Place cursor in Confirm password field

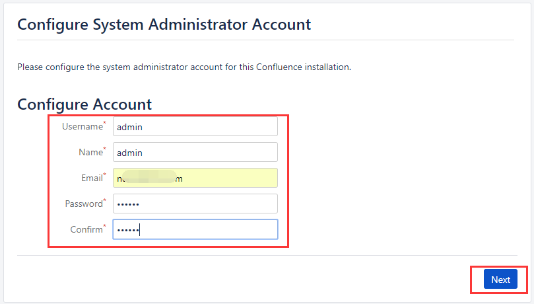click(x=195, y=229)
